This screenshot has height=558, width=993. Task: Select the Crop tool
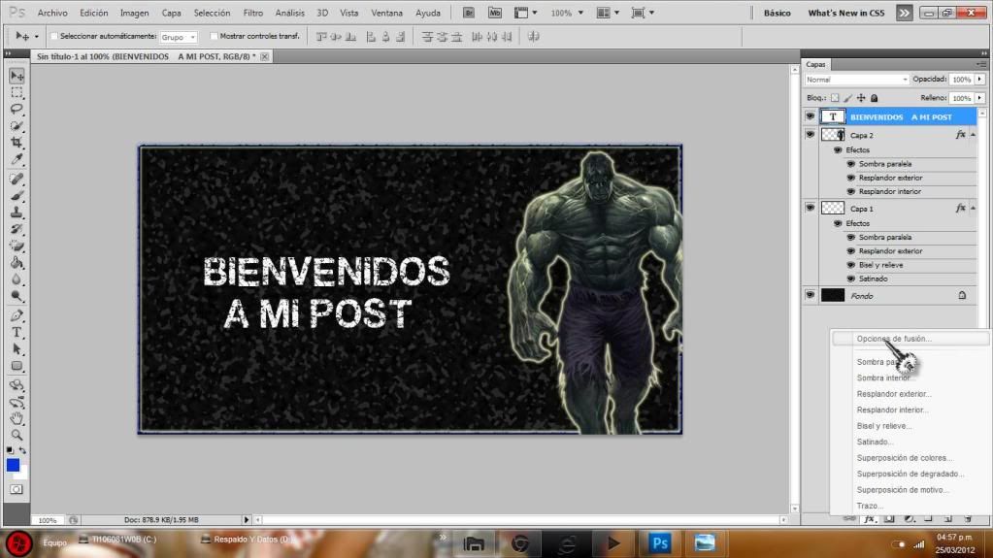click(17, 143)
